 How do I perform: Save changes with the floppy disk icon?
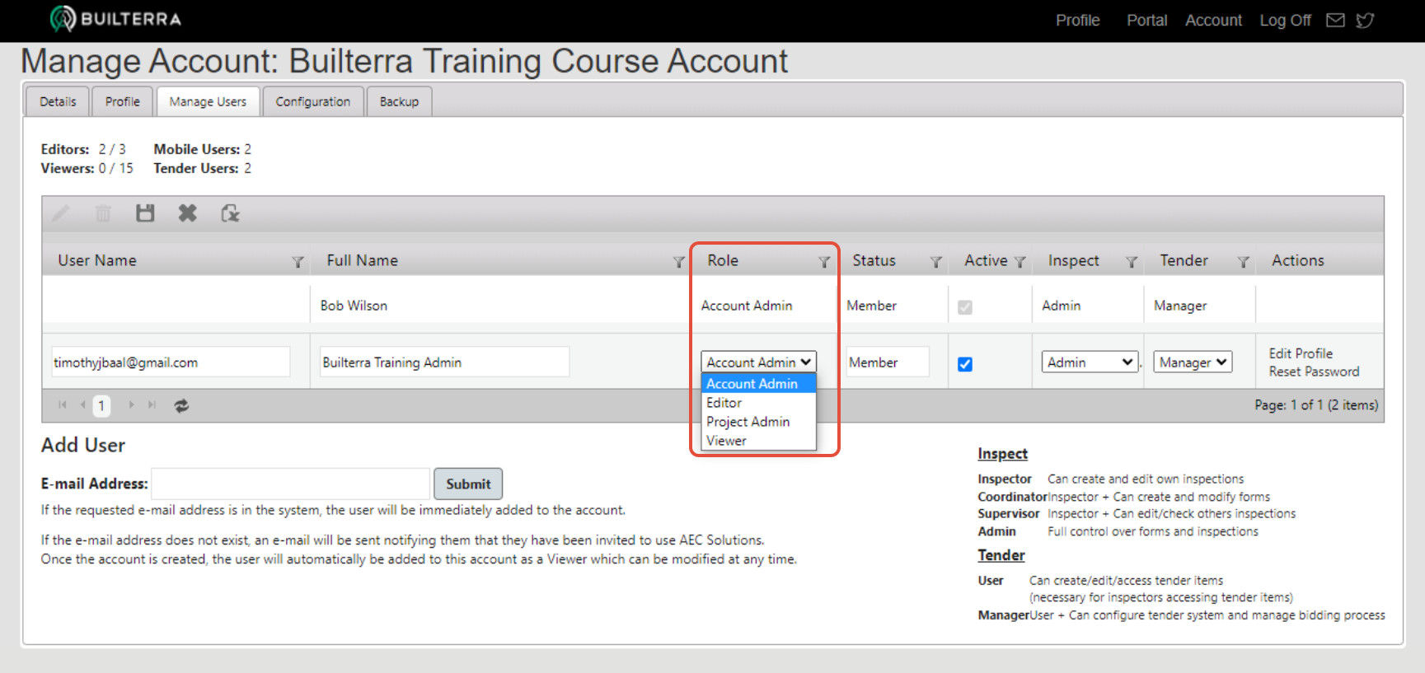click(145, 213)
